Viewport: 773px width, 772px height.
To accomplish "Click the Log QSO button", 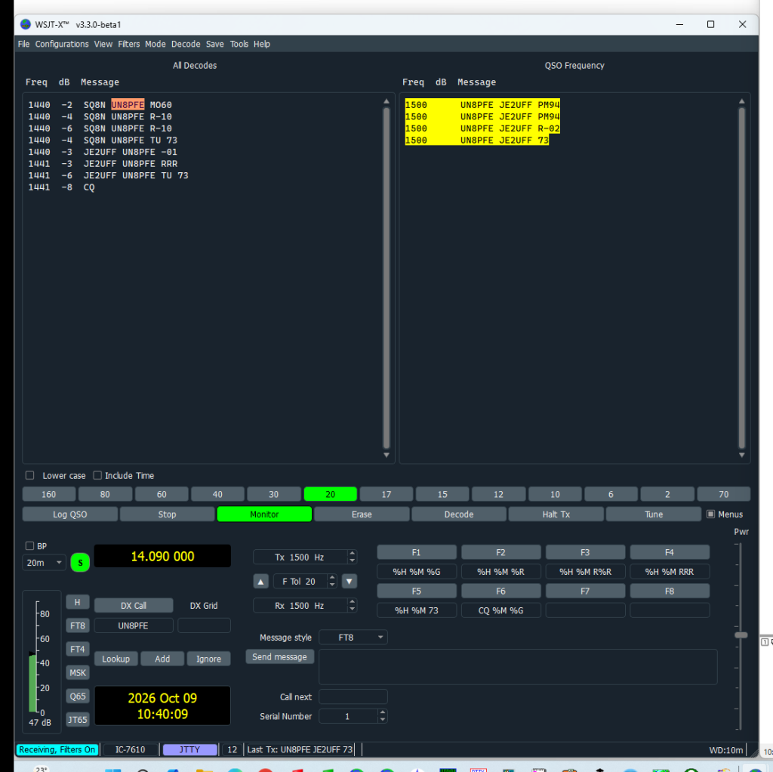I will pos(70,514).
